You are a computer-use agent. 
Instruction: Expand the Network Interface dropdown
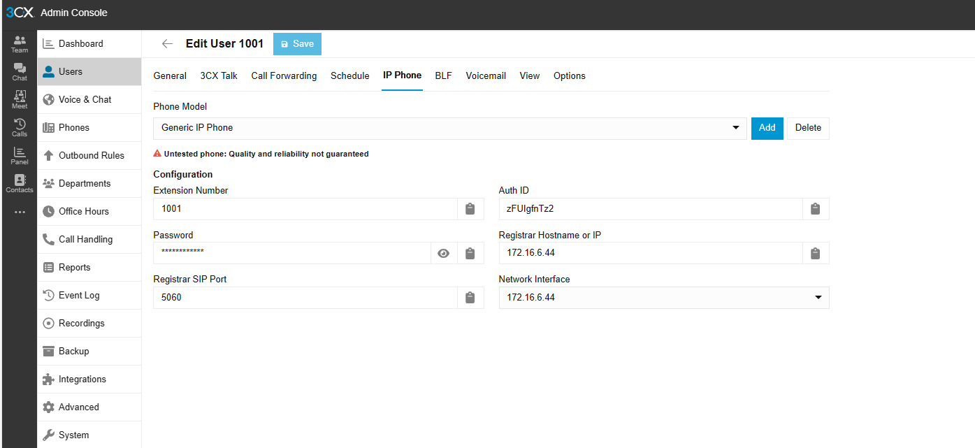click(x=664, y=298)
